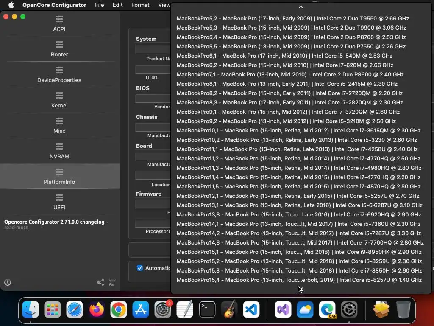Image resolution: width=434 pixels, height=326 pixels.
Task: Launch Firefox from the dock
Action: pos(97,309)
